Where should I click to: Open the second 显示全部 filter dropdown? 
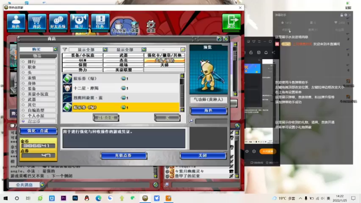[x=144, y=50]
